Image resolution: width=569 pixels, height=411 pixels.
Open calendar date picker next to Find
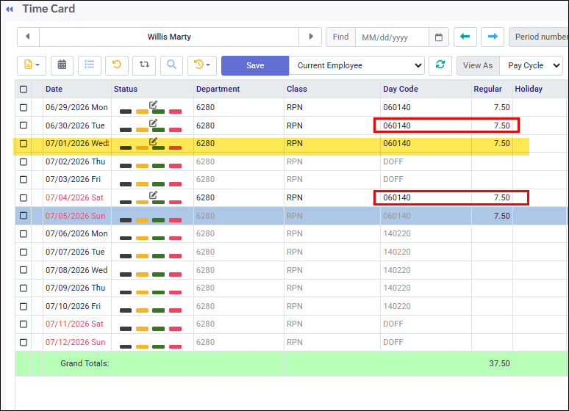pos(439,37)
